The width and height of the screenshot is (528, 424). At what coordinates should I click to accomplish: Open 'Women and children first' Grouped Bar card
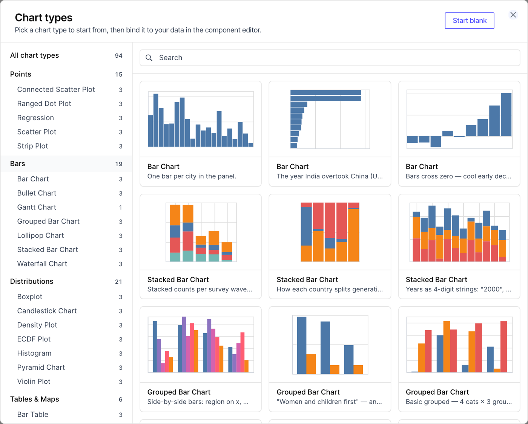[x=330, y=359]
